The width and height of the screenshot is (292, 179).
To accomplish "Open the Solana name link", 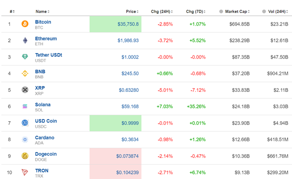I will click(x=43, y=104).
